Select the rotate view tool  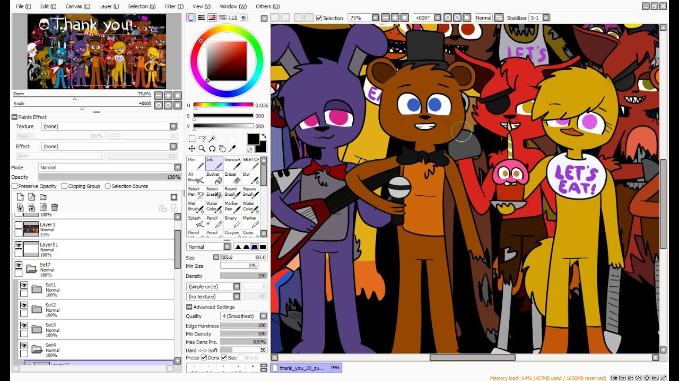point(212,149)
